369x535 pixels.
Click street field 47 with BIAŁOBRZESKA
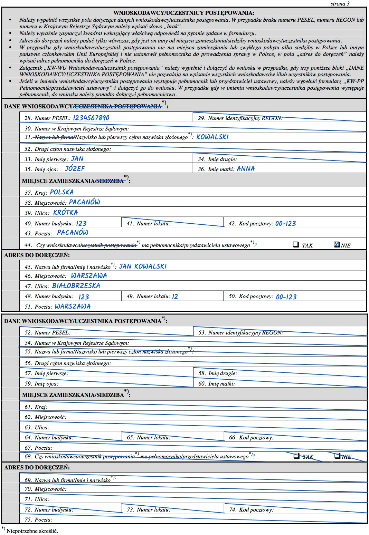[x=76, y=286]
